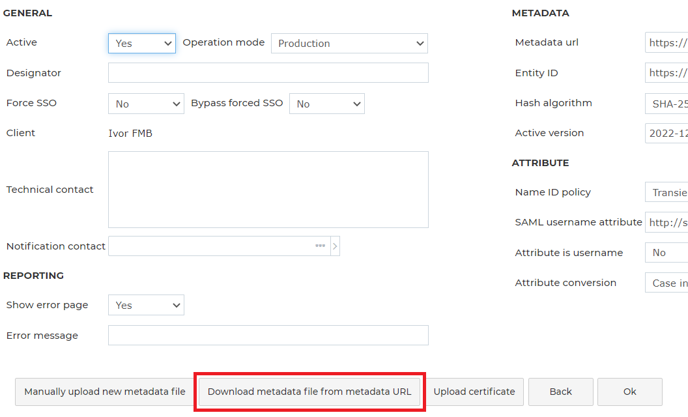The height and width of the screenshot is (417, 688).
Task: Focus the Notification contact input field
Action: (x=220, y=246)
